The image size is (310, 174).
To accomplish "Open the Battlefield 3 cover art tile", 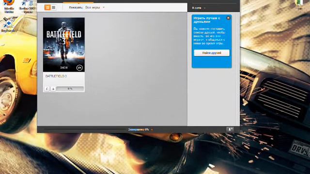I will click(x=64, y=44).
